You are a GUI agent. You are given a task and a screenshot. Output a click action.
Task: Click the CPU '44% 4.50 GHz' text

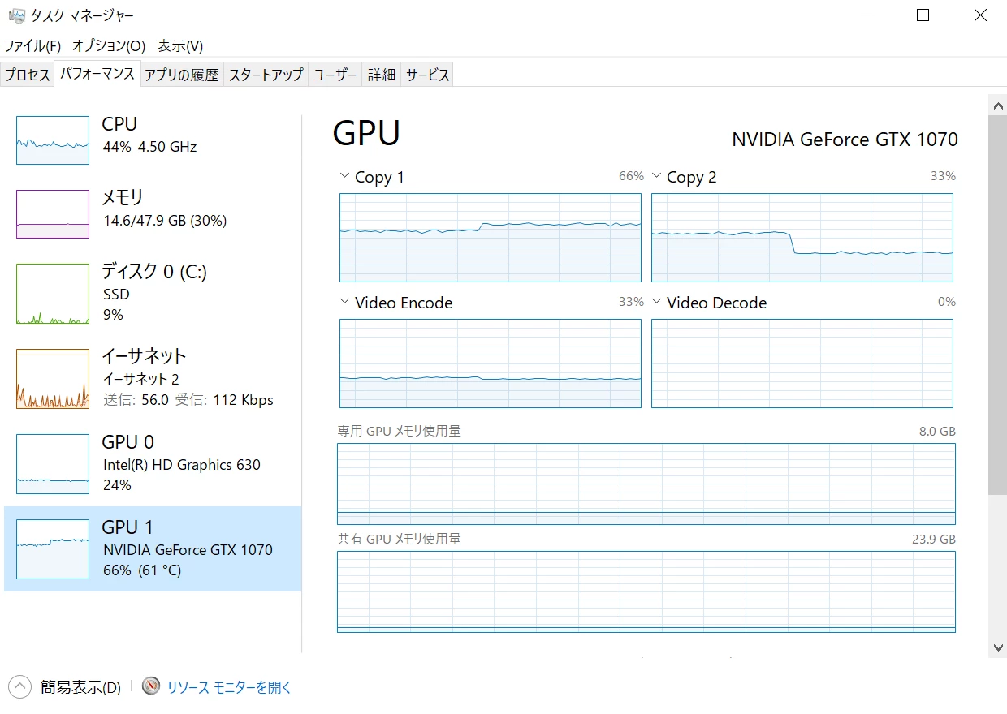(149, 147)
